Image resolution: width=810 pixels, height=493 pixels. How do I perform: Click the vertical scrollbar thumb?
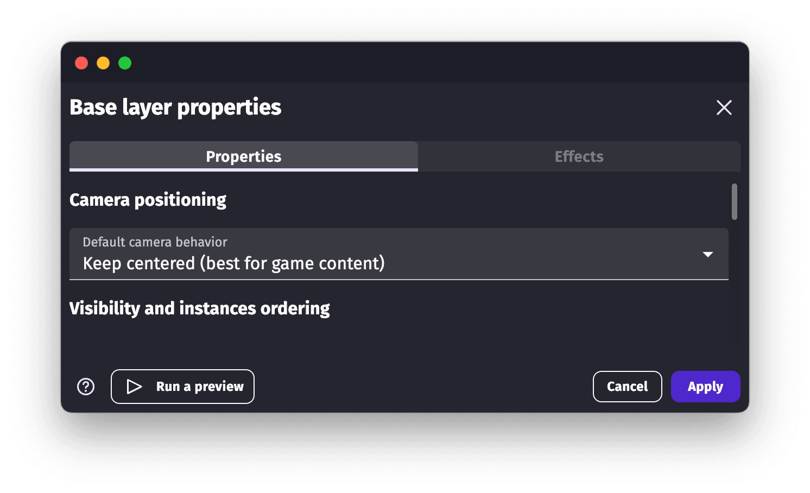coord(734,201)
